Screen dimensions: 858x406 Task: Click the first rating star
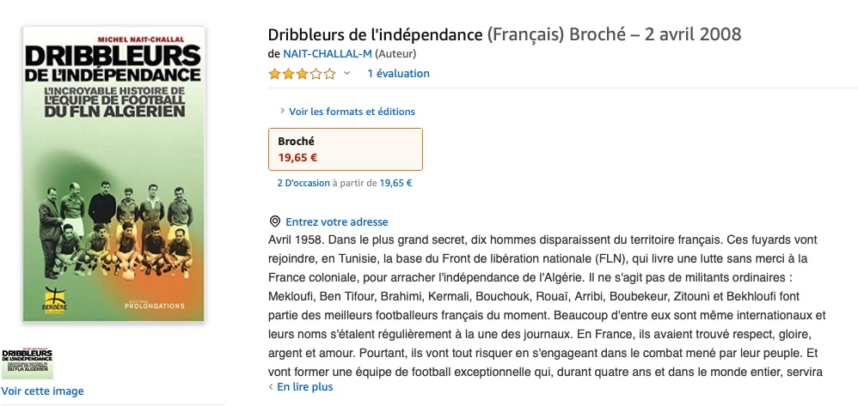coord(274,74)
